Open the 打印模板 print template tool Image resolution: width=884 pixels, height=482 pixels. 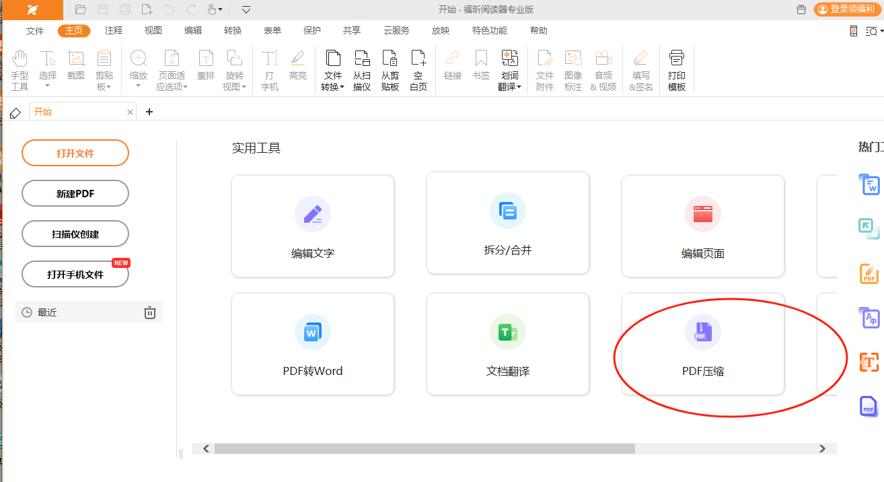pos(677,70)
